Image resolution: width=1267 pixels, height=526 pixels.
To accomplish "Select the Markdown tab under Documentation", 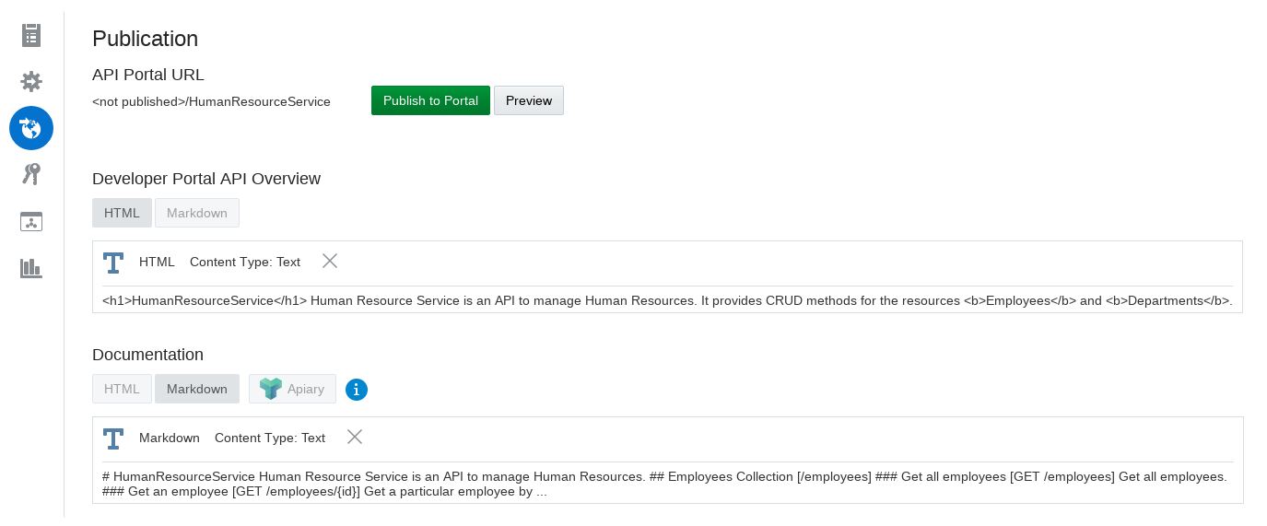I will point(197,389).
